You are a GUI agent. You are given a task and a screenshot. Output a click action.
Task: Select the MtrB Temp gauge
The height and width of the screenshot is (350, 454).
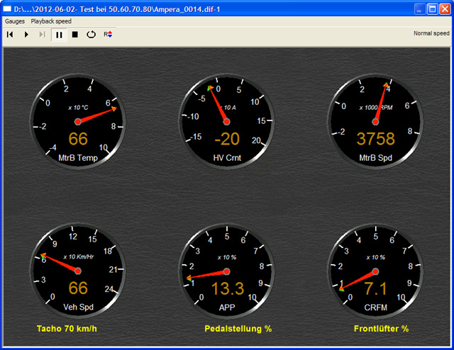pos(77,121)
